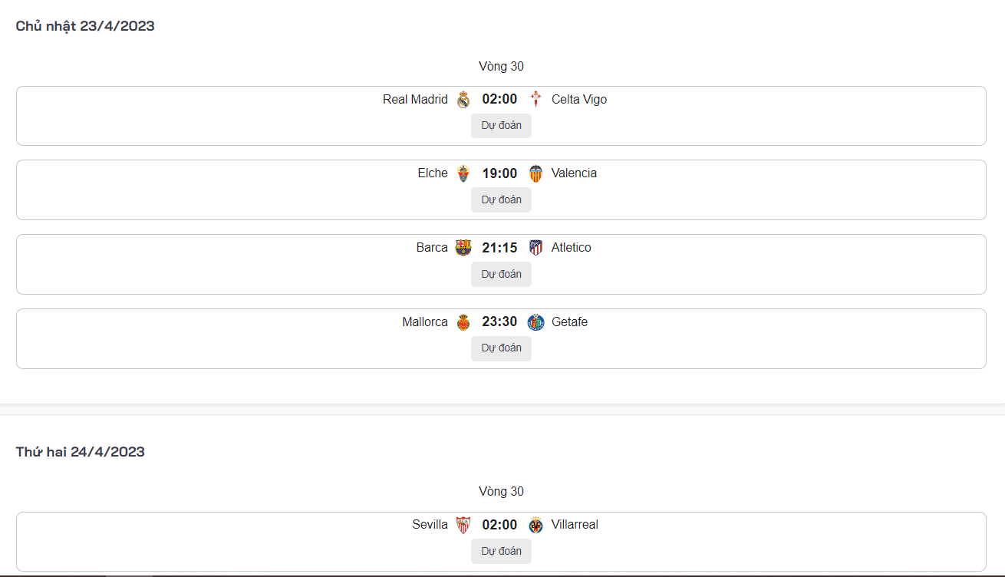Click the Atletico club crest

click(x=536, y=248)
